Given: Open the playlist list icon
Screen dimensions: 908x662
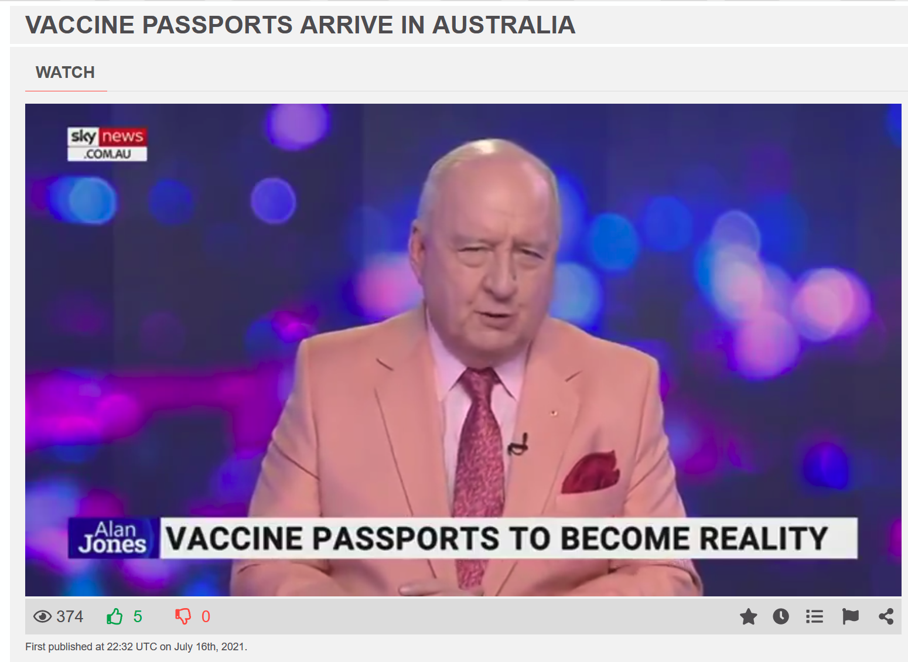Looking at the screenshot, I should coord(814,616).
